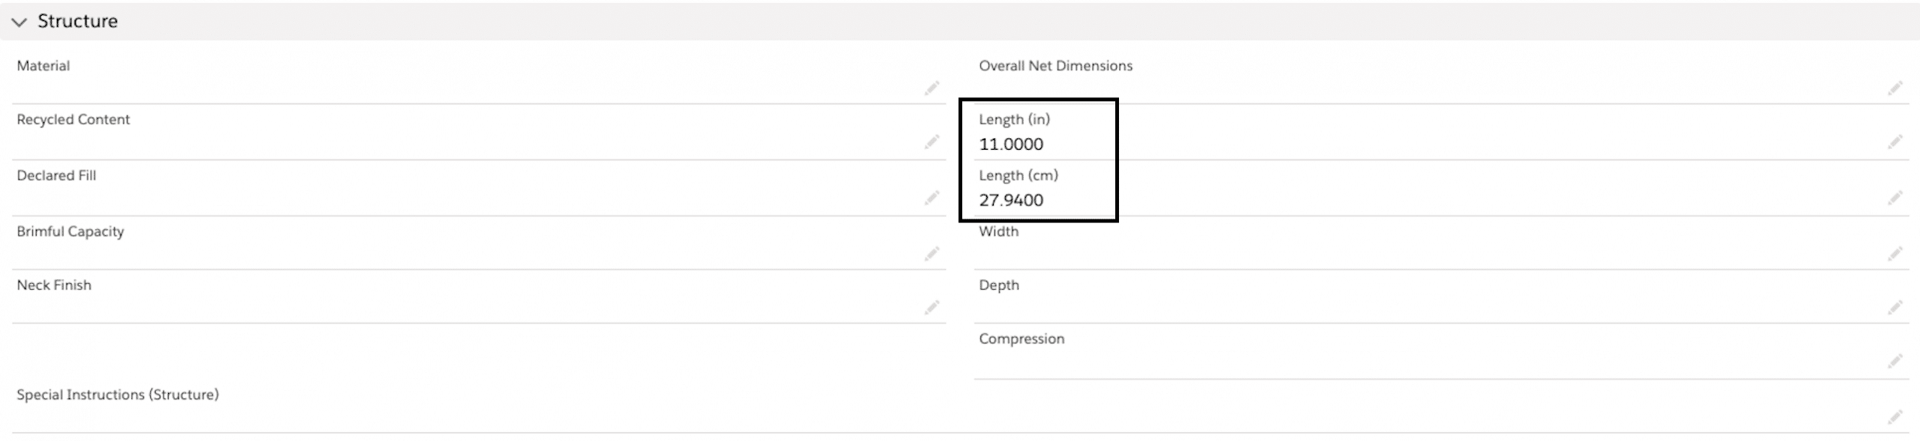Viewport: 1920px width, 441px height.
Task: Click the Neck Finish label
Action: 54,285
